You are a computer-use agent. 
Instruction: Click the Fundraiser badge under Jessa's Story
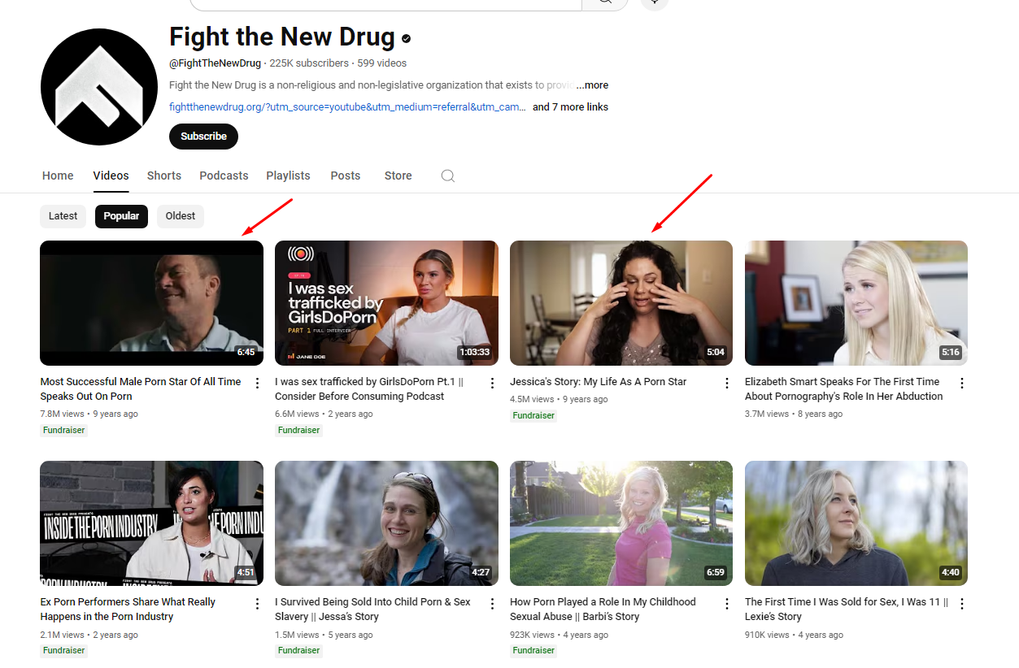(x=298, y=651)
